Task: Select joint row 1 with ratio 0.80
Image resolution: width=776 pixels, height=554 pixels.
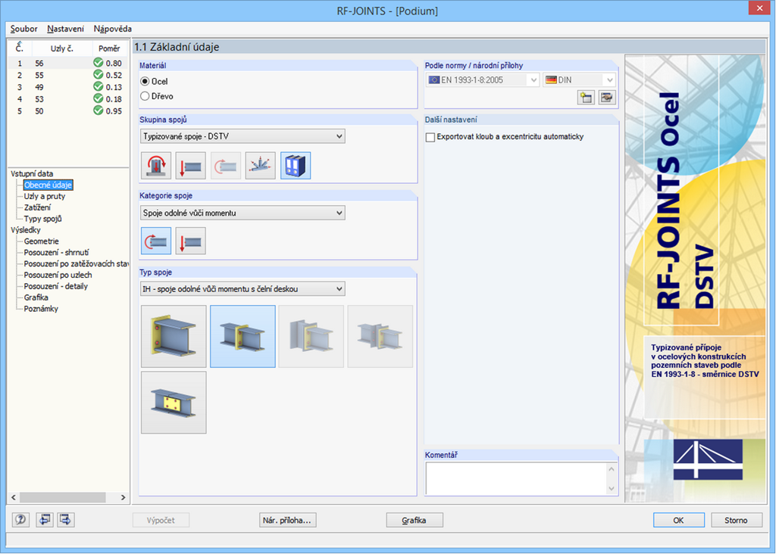Action: [67, 64]
